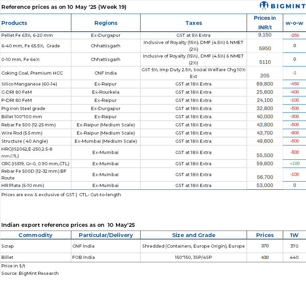The image size is (306, 281).
Task: Select the Products column header
Action: tap(14, 23)
